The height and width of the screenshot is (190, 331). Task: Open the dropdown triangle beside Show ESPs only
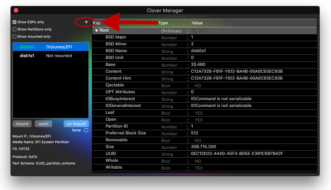86,22
